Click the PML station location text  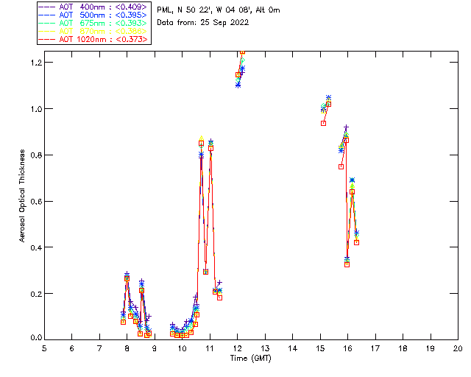219,10
